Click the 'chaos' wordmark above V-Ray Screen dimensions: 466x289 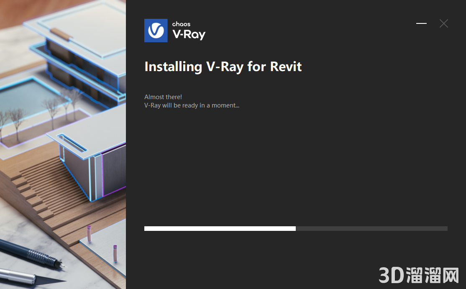(182, 24)
